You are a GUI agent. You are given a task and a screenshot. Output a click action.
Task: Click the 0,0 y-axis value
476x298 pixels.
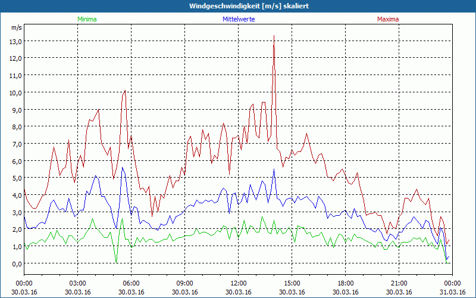17,264
